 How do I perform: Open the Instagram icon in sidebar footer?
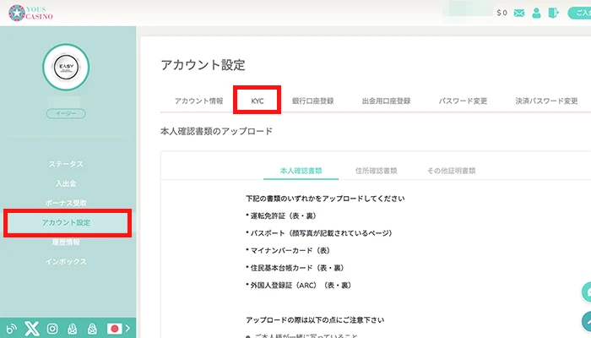pos(52,329)
